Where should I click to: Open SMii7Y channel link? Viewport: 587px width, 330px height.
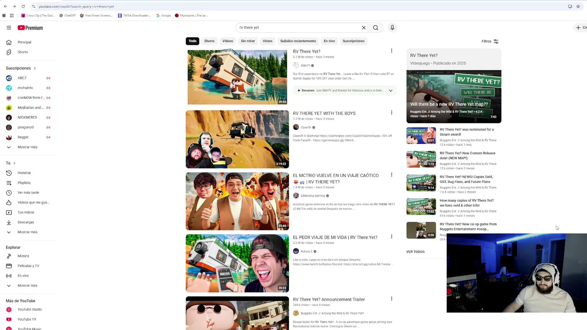coord(305,66)
